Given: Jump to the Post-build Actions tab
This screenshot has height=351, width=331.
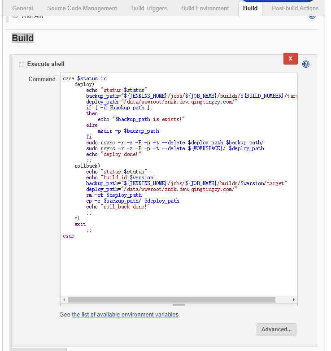Looking at the screenshot, I should coord(295,8).
